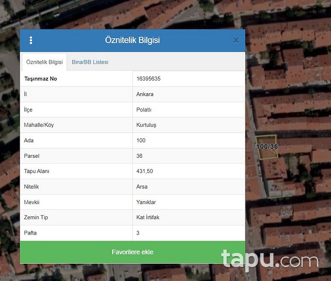
Task: Click the tapu.com watermark logo
Action: coord(270,260)
